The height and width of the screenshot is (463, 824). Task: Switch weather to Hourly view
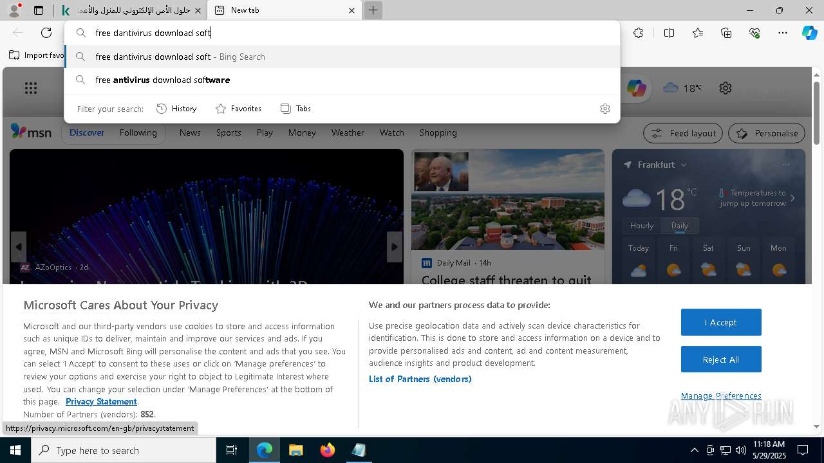[x=641, y=226]
